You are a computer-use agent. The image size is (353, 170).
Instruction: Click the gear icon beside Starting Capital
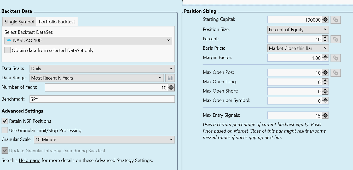click(335, 20)
